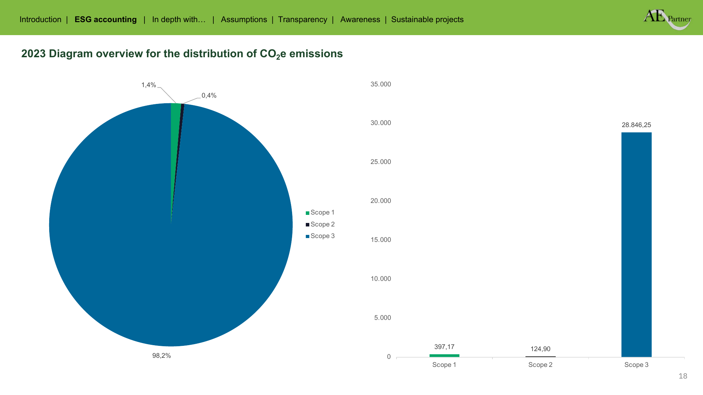This screenshot has width=703, height=395.
Task: Click the 15.000 y-axis value
Action: [381, 240]
